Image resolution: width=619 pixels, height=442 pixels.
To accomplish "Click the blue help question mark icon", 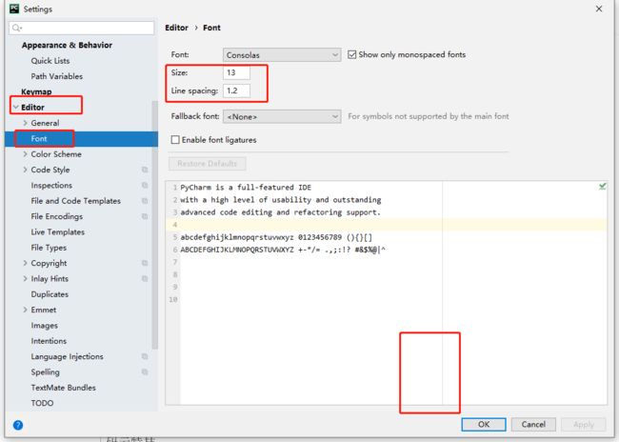I will pyautogui.click(x=18, y=425).
